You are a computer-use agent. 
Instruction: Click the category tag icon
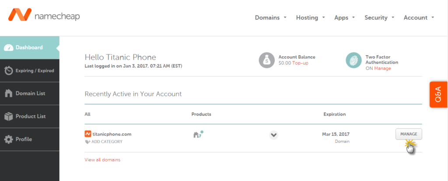(x=87, y=142)
